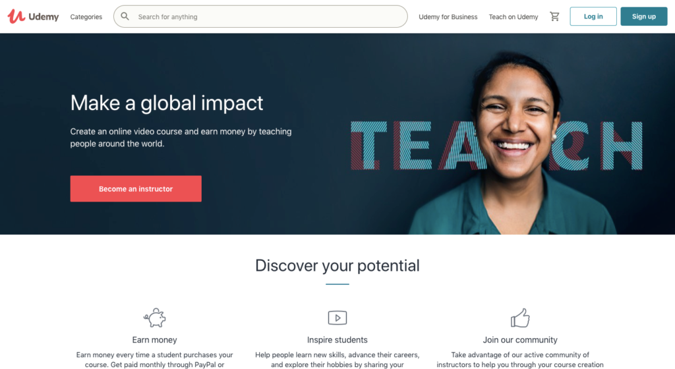Image resolution: width=675 pixels, height=369 pixels.
Task: Open the shopping cart icon
Action: [x=554, y=16]
